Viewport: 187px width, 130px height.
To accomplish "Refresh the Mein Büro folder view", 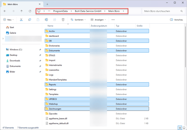I will pos(30,11).
